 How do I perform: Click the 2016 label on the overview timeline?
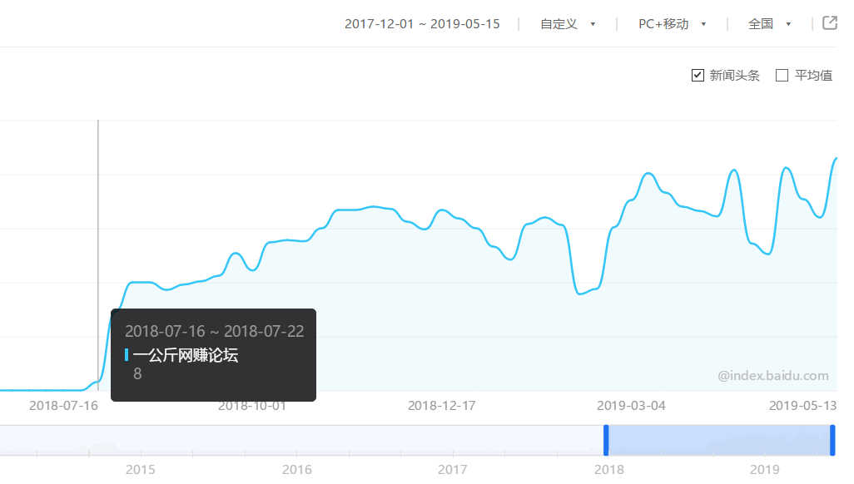(297, 469)
